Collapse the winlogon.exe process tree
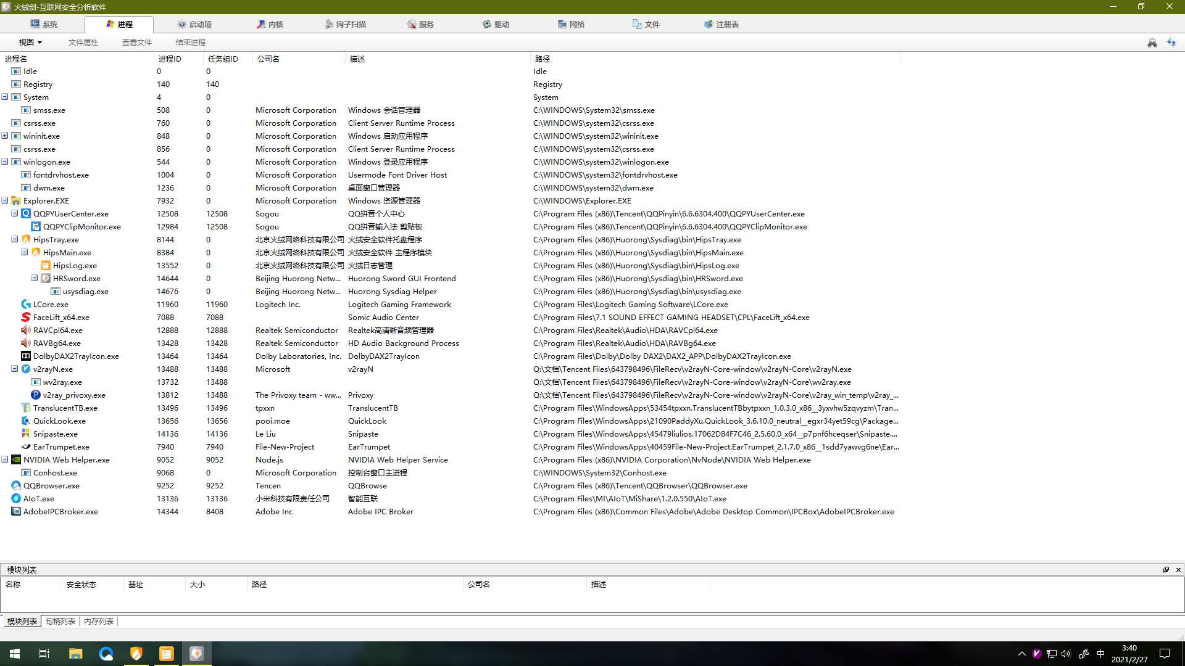The image size is (1185, 666). click(5, 162)
